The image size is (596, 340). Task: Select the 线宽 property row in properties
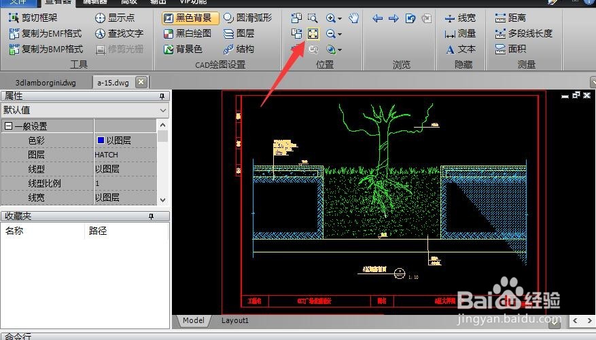coord(79,197)
